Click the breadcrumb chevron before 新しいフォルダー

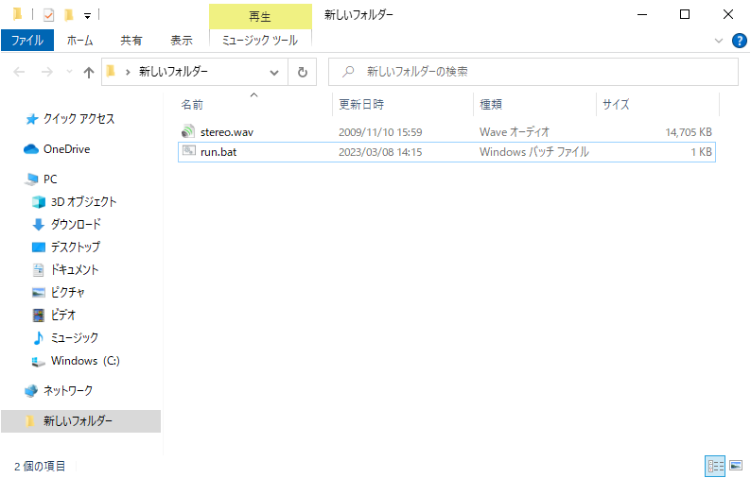tap(128, 72)
